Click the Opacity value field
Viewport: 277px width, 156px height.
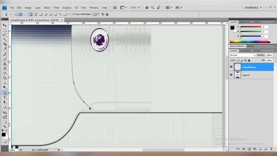pos(269,55)
